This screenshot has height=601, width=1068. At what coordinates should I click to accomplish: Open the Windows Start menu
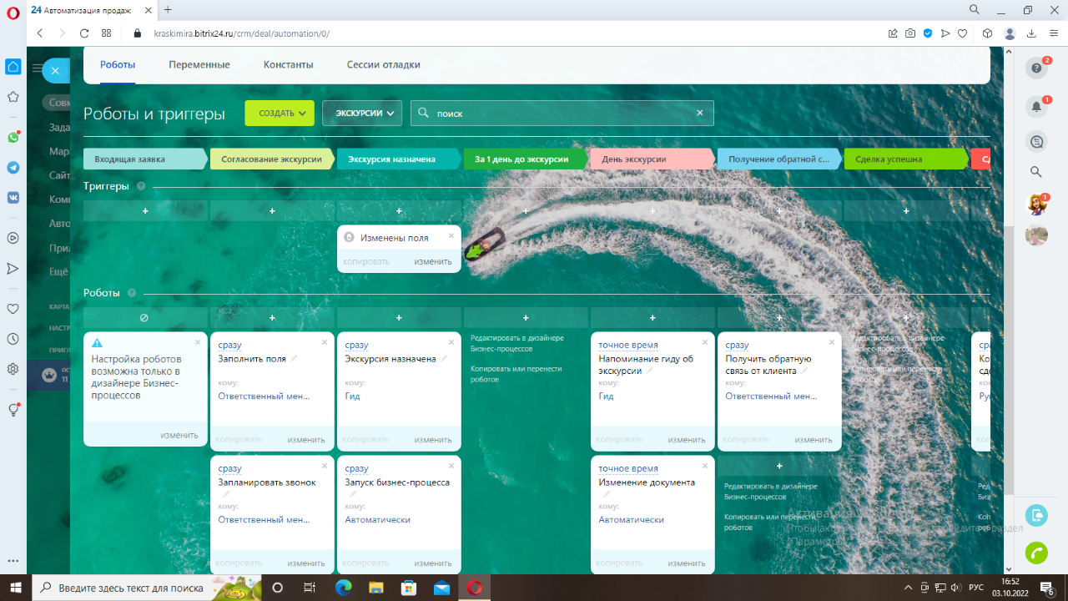(x=16, y=588)
